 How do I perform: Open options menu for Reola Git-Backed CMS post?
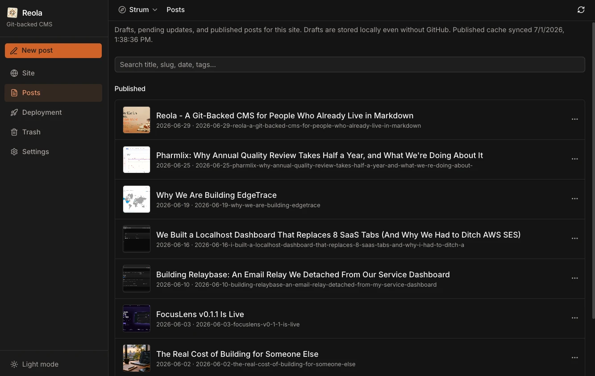(x=574, y=119)
